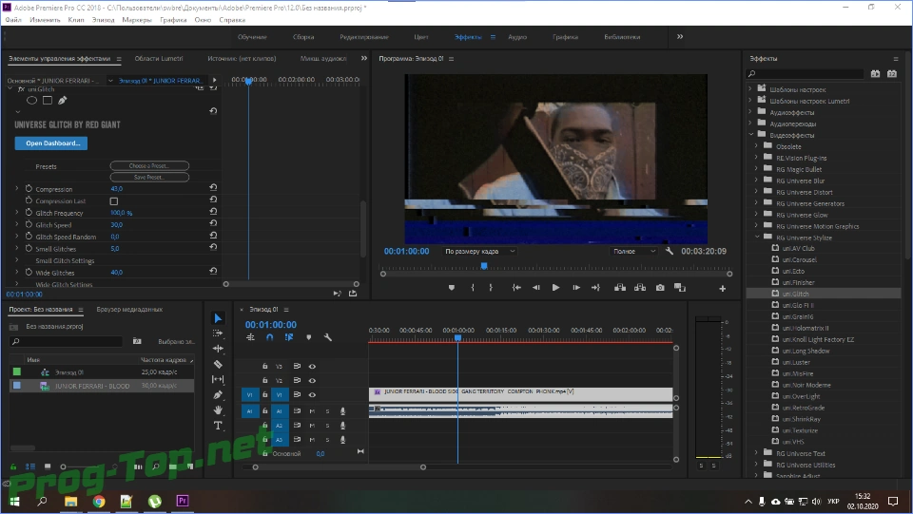Click the Lift button in Program monitor
The width and height of the screenshot is (913, 514).
620,287
